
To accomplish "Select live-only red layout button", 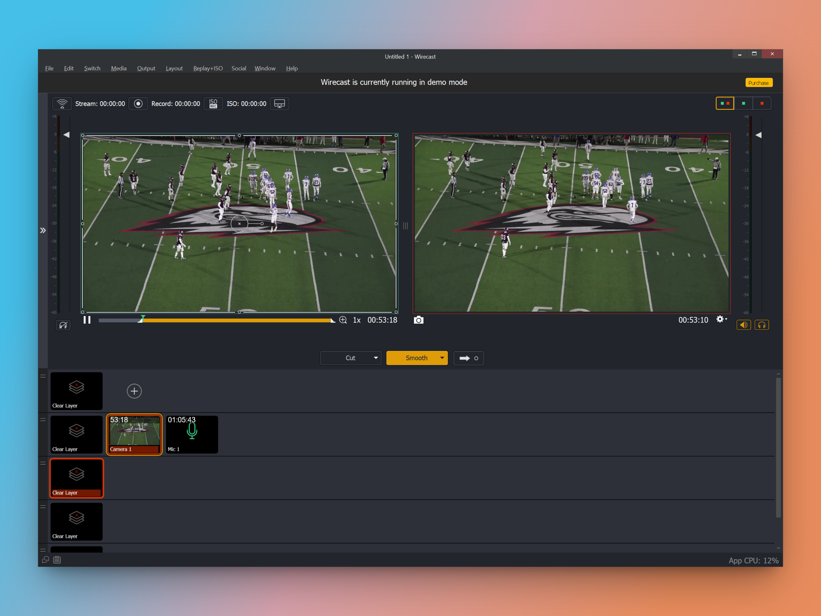I will pos(762,103).
